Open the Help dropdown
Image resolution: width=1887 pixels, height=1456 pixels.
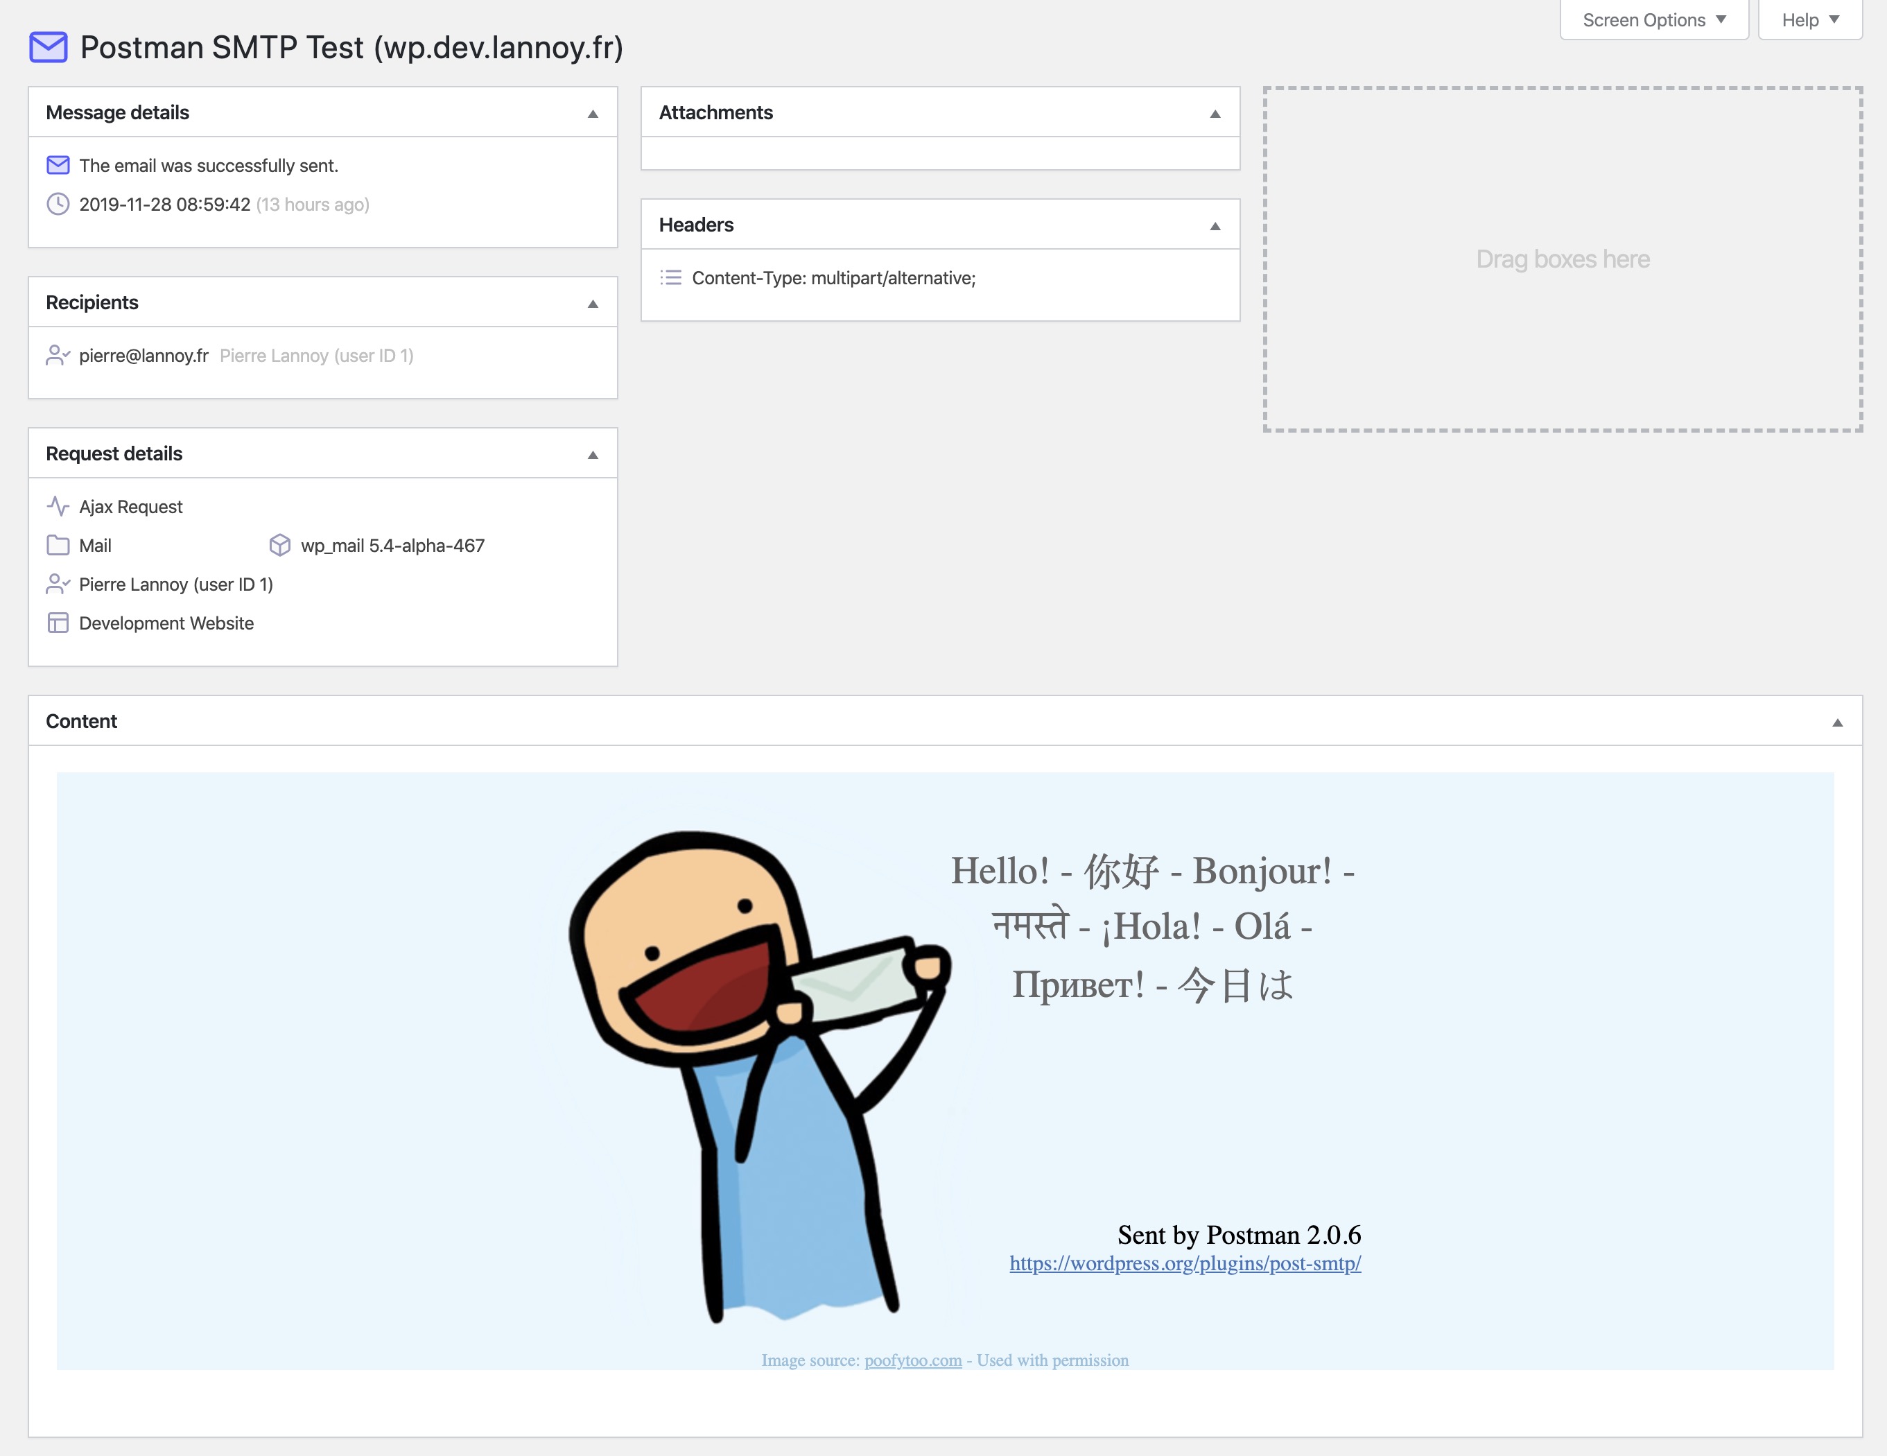(1809, 19)
